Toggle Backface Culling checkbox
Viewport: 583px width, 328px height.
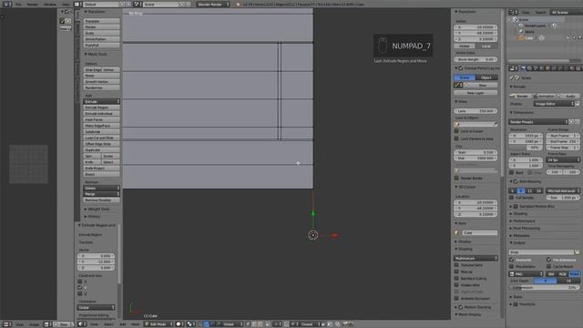pyautogui.click(x=456, y=279)
